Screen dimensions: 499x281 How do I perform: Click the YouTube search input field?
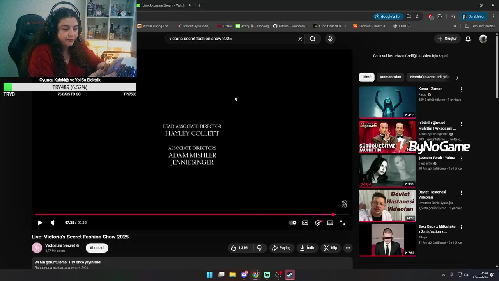click(x=232, y=39)
